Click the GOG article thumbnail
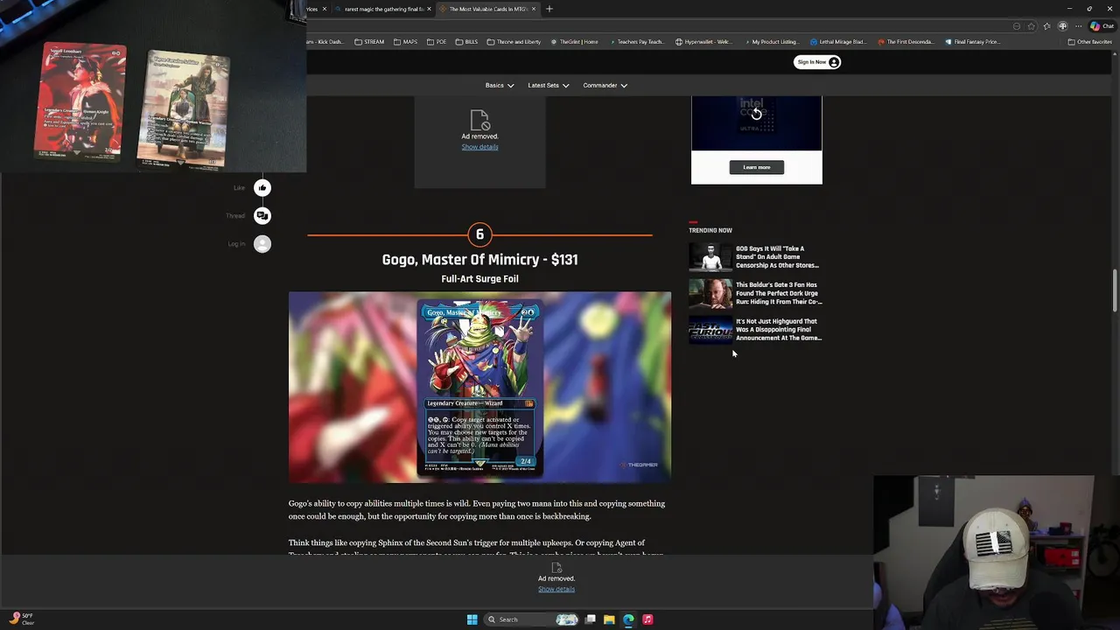The height and width of the screenshot is (630, 1120). point(710,257)
